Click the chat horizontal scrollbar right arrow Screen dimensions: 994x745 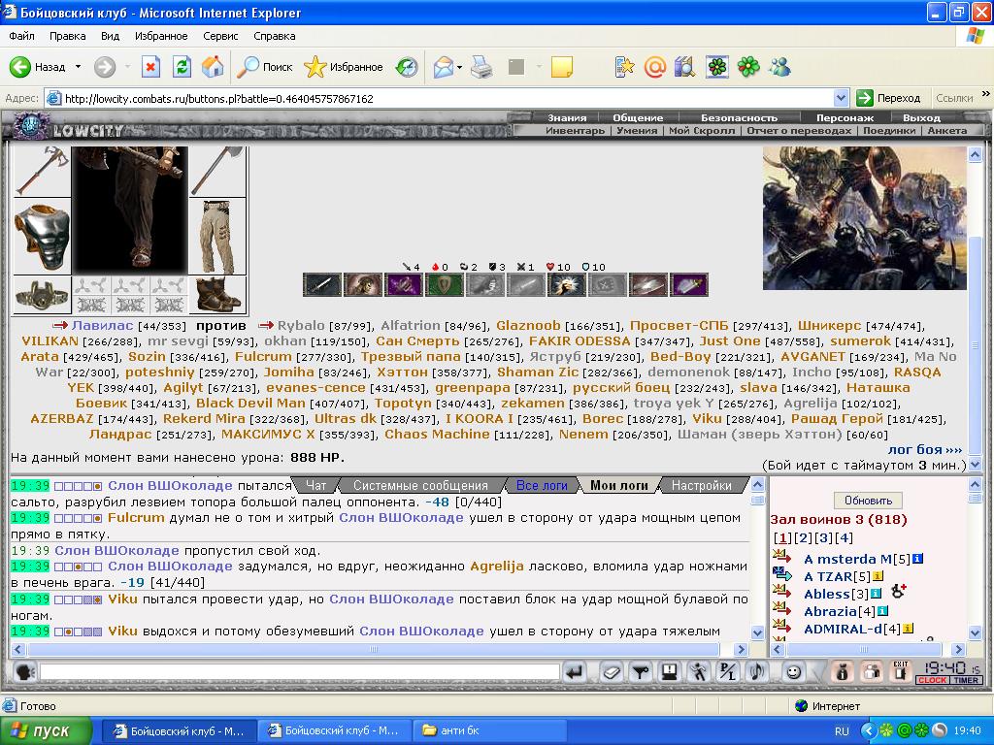(x=741, y=649)
